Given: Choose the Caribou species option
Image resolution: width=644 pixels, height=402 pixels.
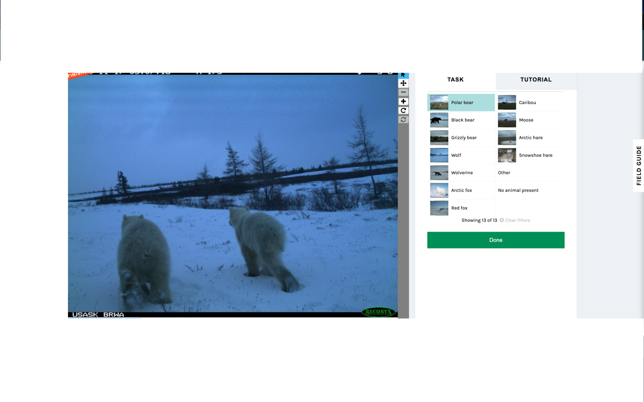Looking at the screenshot, I should [x=530, y=103].
